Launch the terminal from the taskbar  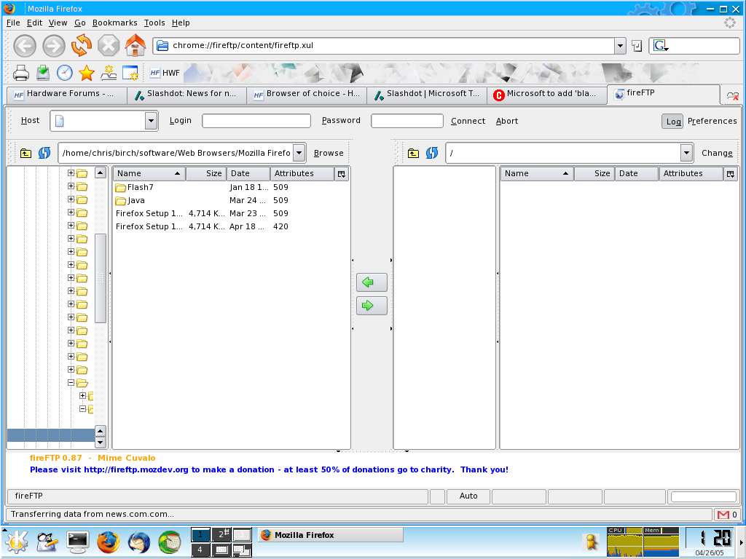[77, 542]
